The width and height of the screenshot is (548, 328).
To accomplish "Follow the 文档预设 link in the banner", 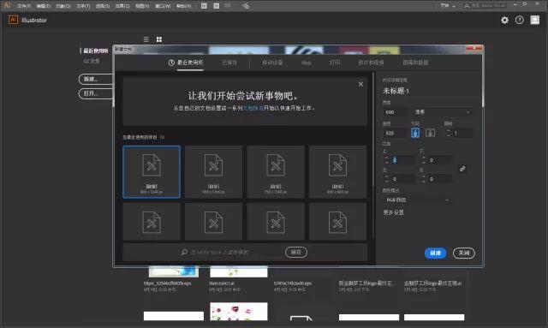I will pos(253,109).
